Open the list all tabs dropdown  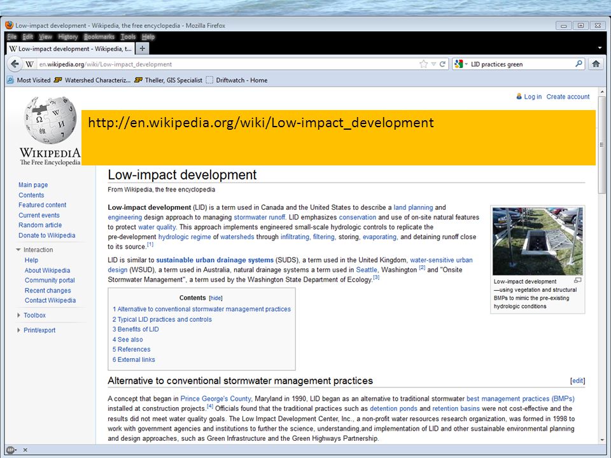tap(600, 48)
